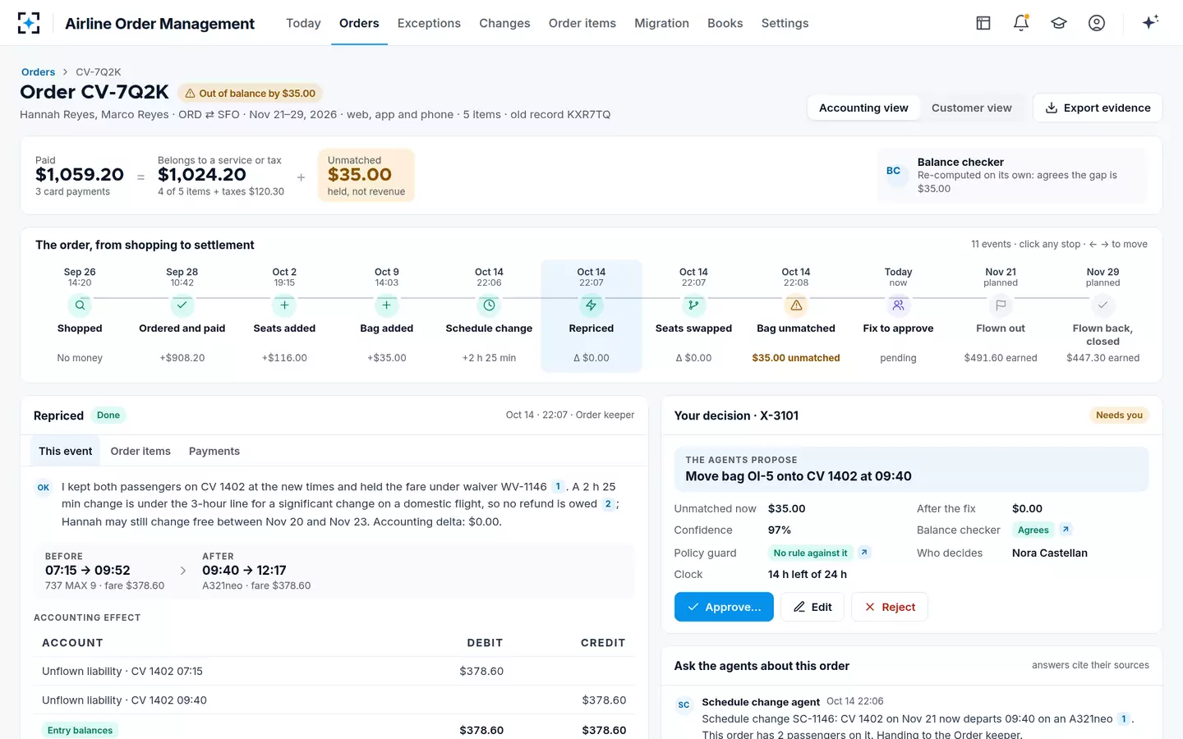Click the Bag added plus icon
The height and width of the screenshot is (739, 1183).
(387, 305)
